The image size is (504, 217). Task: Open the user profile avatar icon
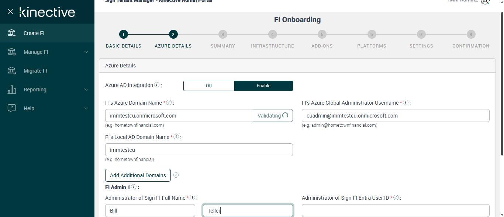485,1
